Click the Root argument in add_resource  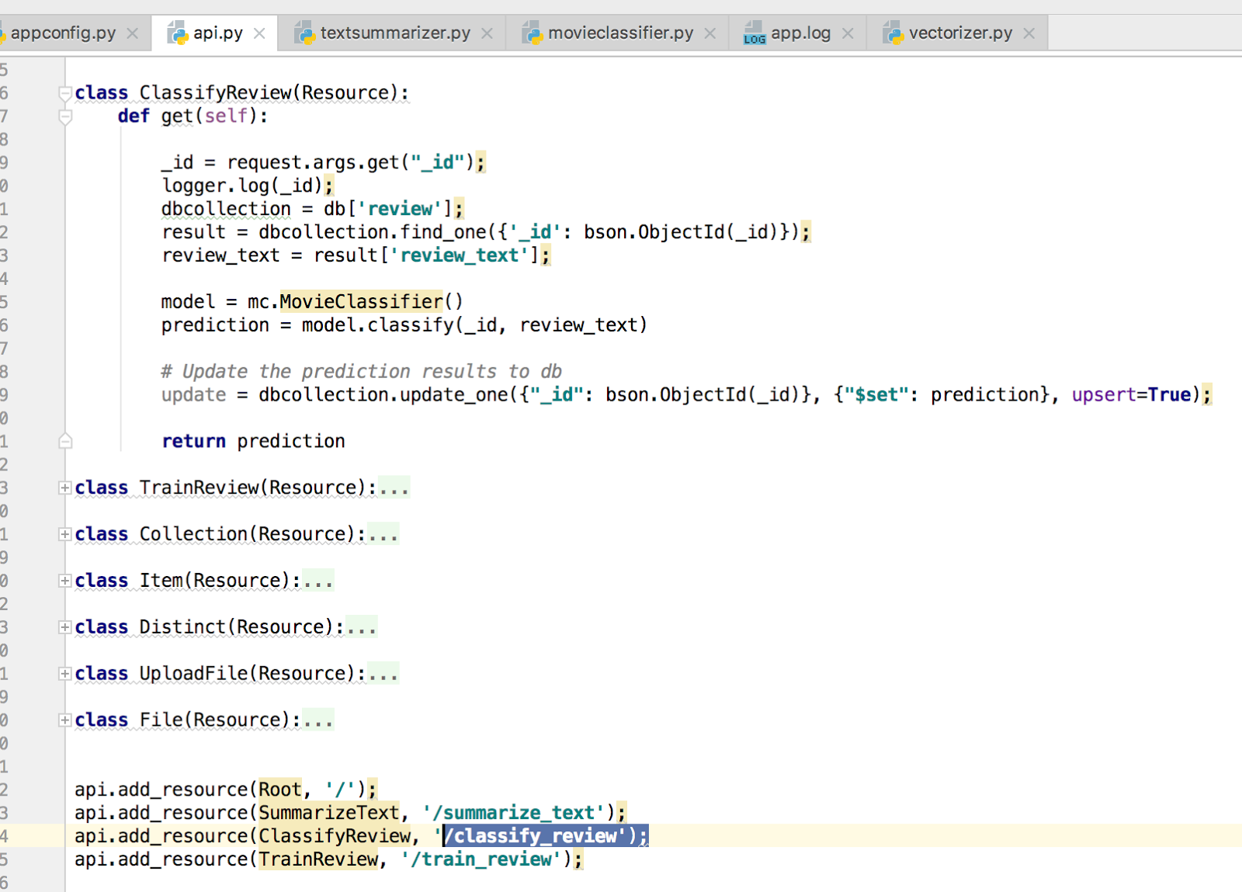coord(279,790)
